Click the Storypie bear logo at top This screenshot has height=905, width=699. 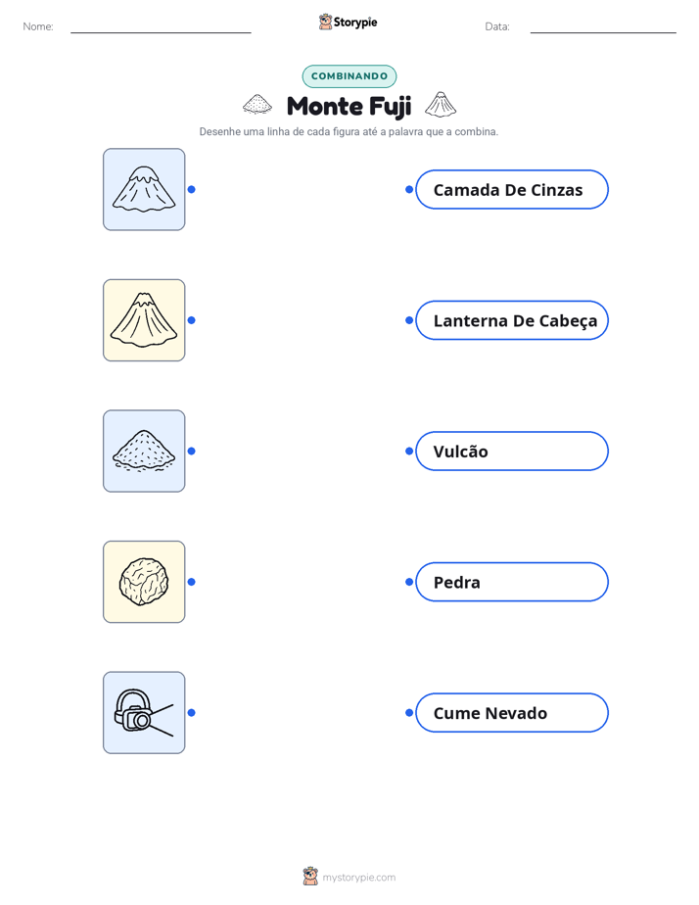click(325, 22)
